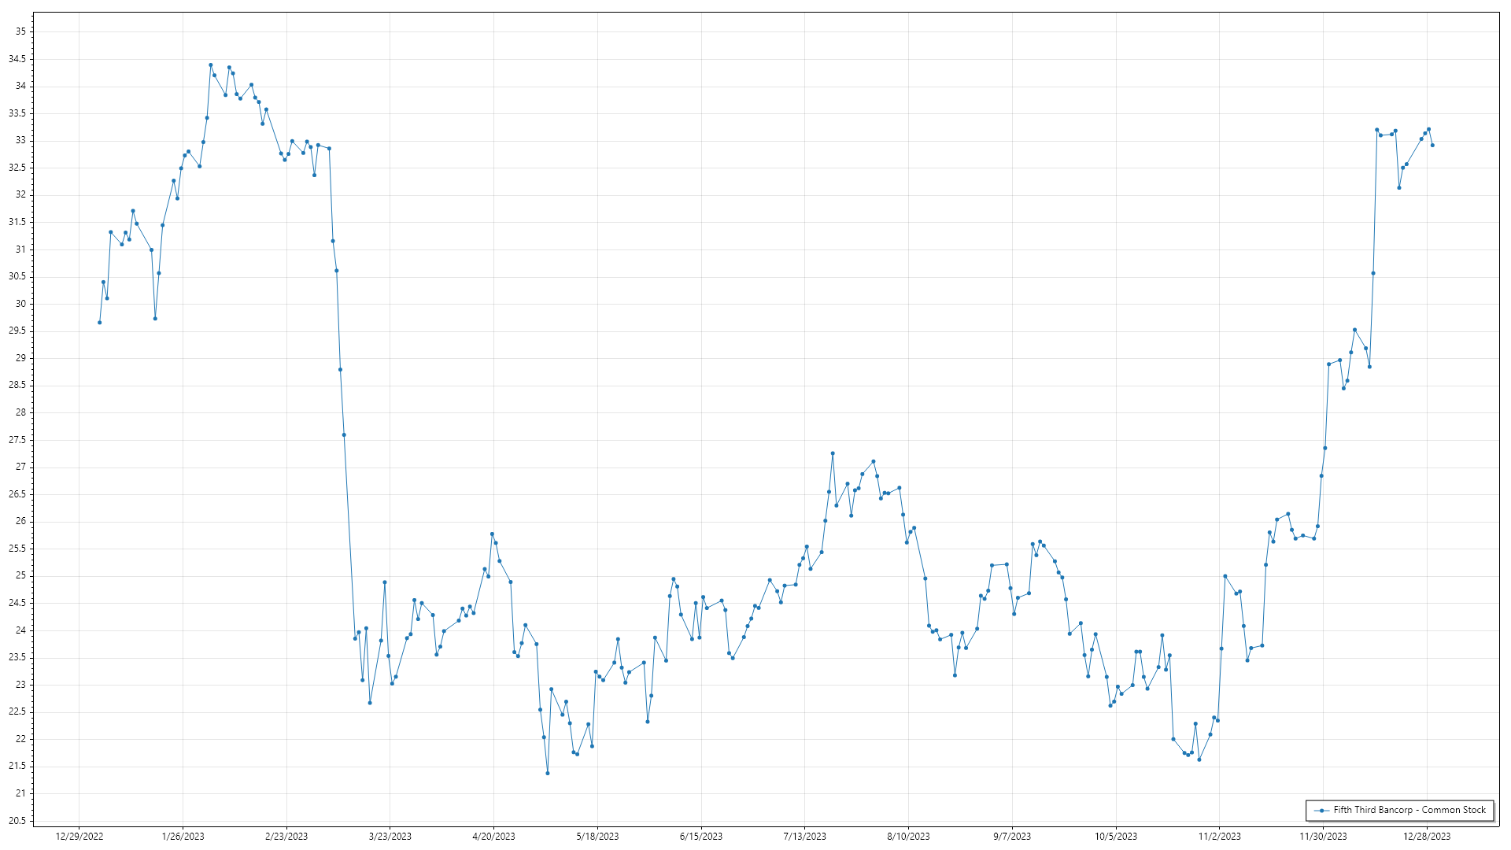Click the last data point of the series

[x=1432, y=146]
